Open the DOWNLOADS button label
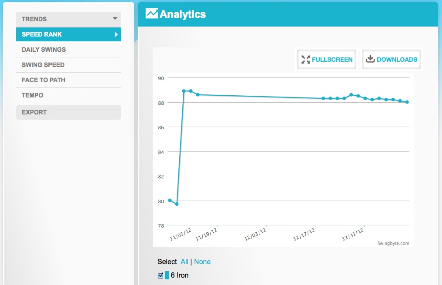The image size is (442, 285). 397,60
